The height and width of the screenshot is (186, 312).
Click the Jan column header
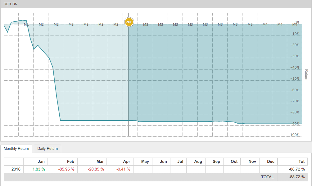pyautogui.click(x=41, y=162)
